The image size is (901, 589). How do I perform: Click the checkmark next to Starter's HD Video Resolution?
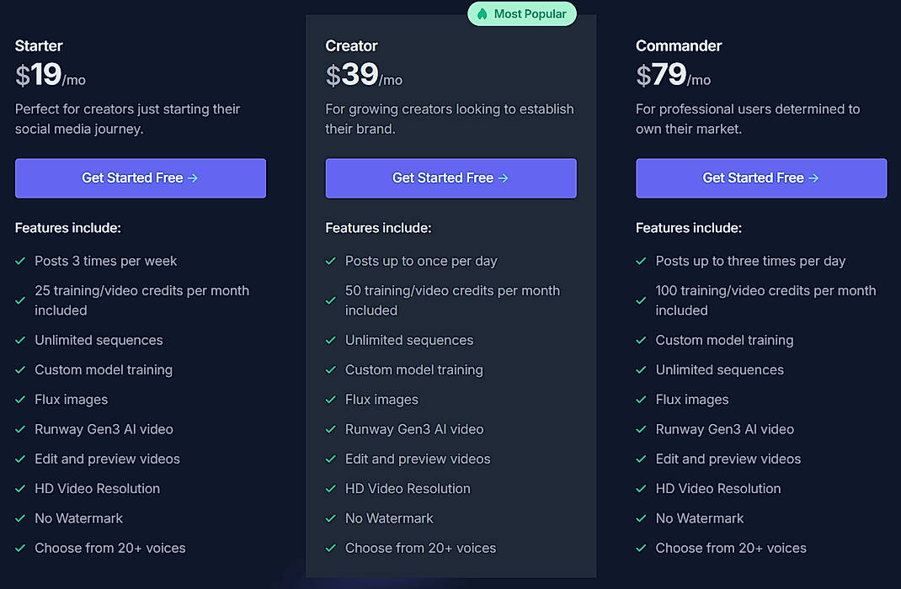click(x=20, y=489)
